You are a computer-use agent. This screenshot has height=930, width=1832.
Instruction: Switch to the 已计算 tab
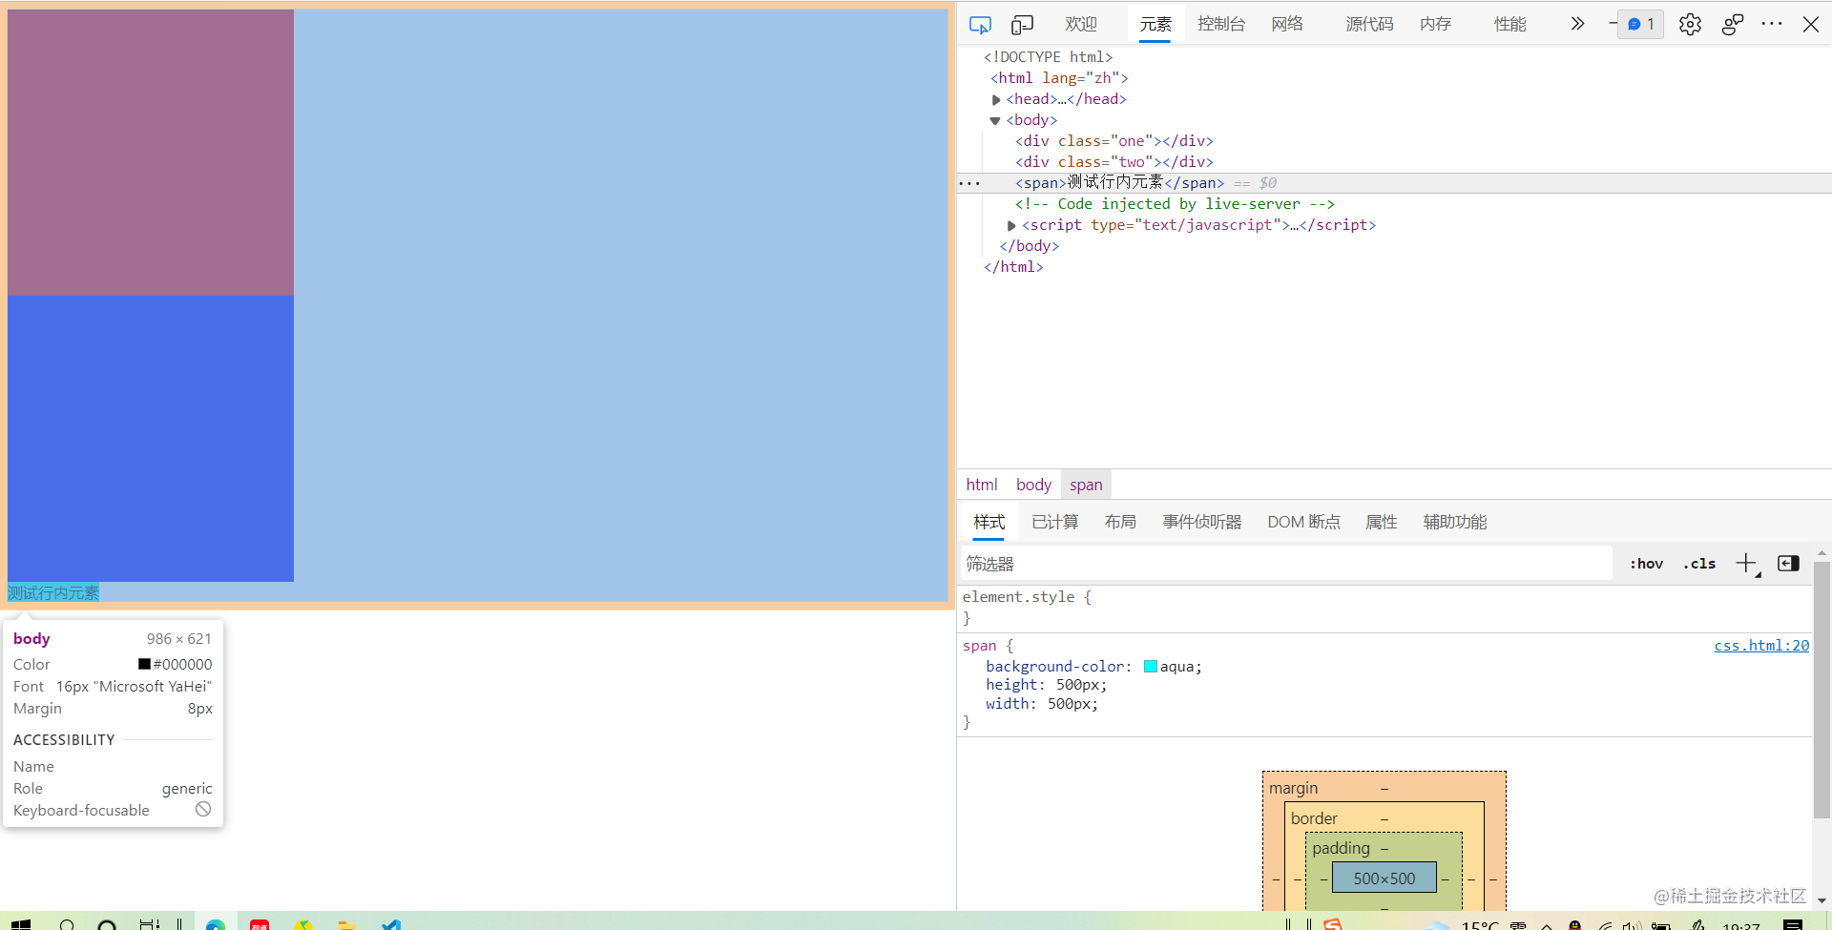(x=1054, y=522)
